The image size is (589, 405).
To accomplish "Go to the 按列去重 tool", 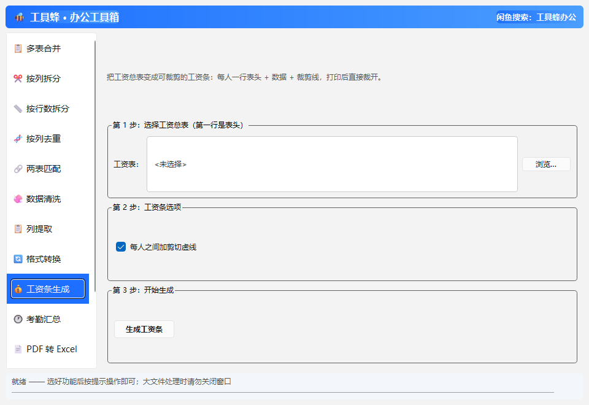I will [48, 139].
